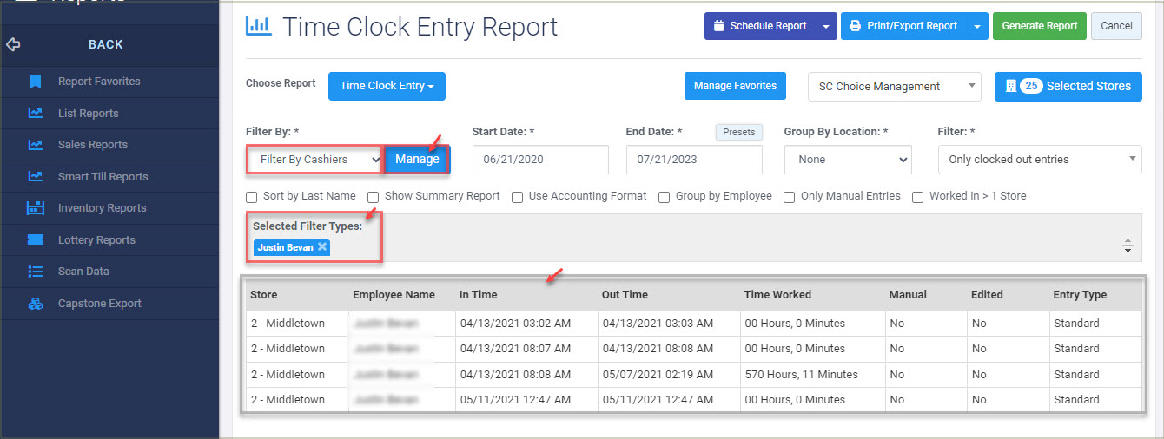Click Manage Favorites button
Image resolution: width=1164 pixels, height=439 pixels.
coord(735,86)
